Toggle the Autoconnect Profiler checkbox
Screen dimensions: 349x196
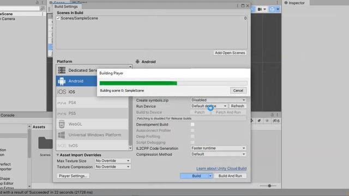(192, 131)
